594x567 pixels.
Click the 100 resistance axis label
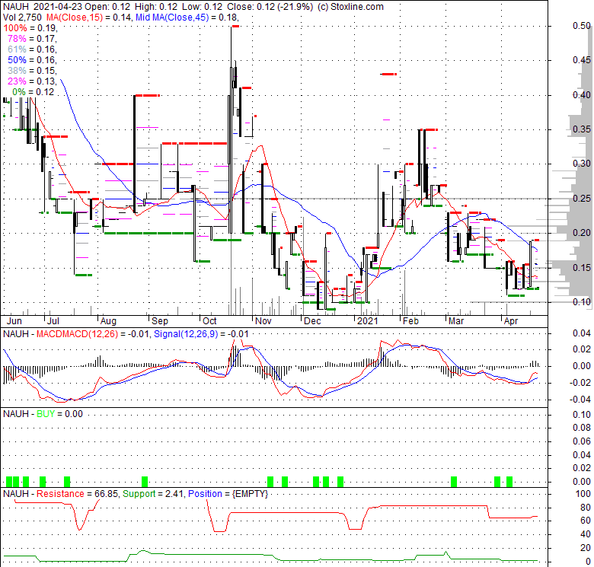(x=583, y=494)
